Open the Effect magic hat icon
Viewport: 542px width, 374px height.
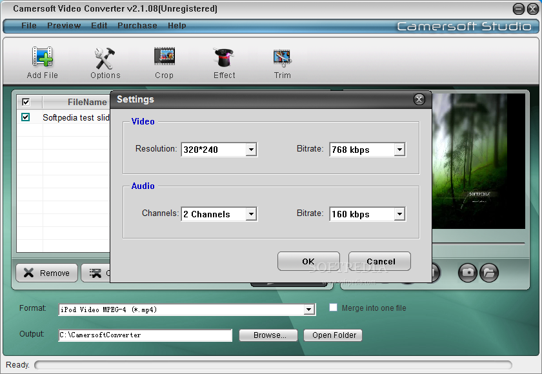[224, 57]
